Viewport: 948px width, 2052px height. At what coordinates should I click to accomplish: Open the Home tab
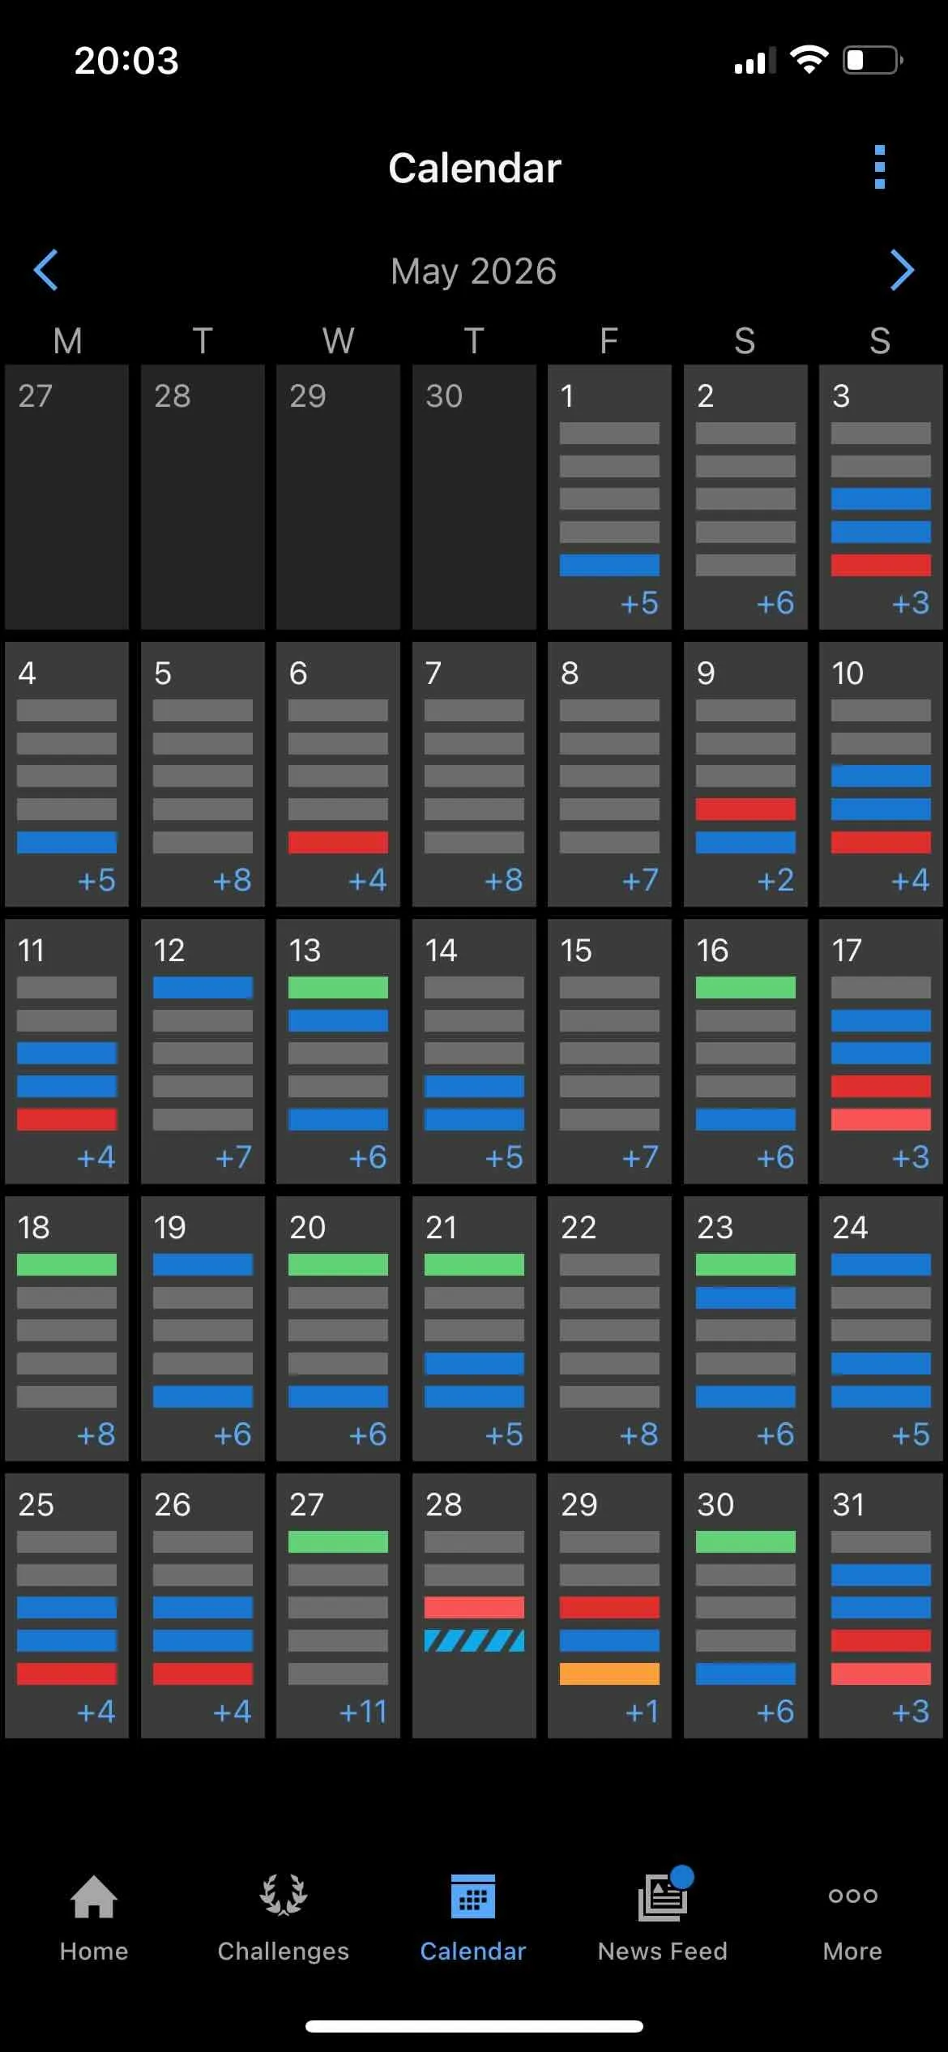pos(94,1919)
